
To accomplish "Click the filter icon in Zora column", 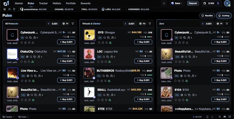I will 227,24.
